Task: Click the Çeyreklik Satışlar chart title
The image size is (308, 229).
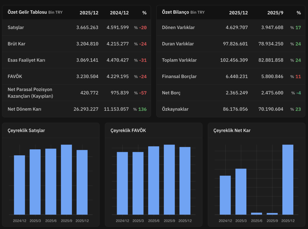Action: (26, 130)
